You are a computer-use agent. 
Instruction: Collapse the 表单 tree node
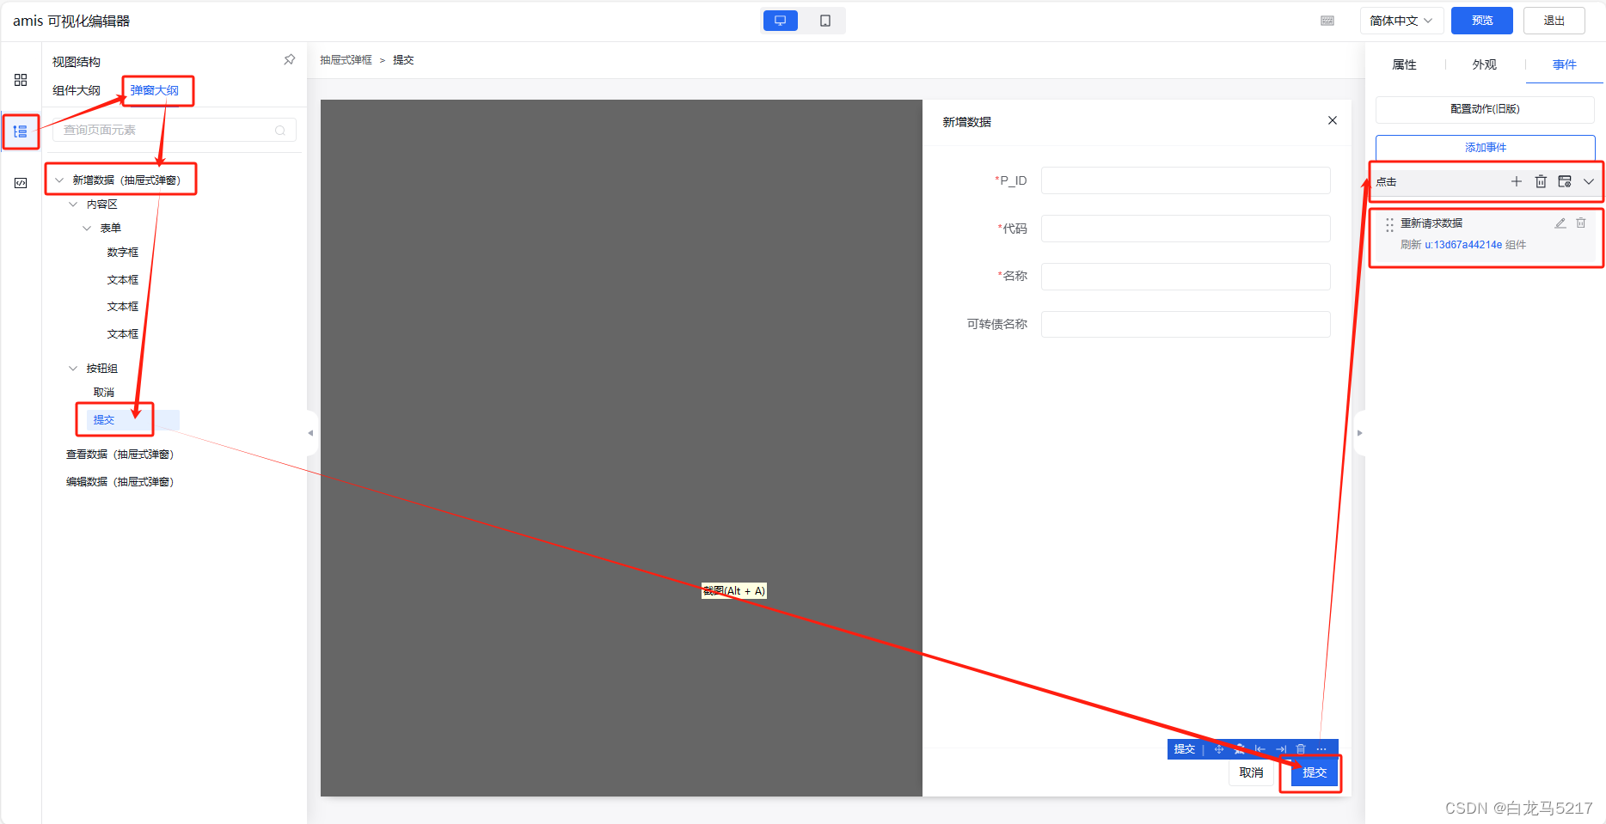(87, 229)
